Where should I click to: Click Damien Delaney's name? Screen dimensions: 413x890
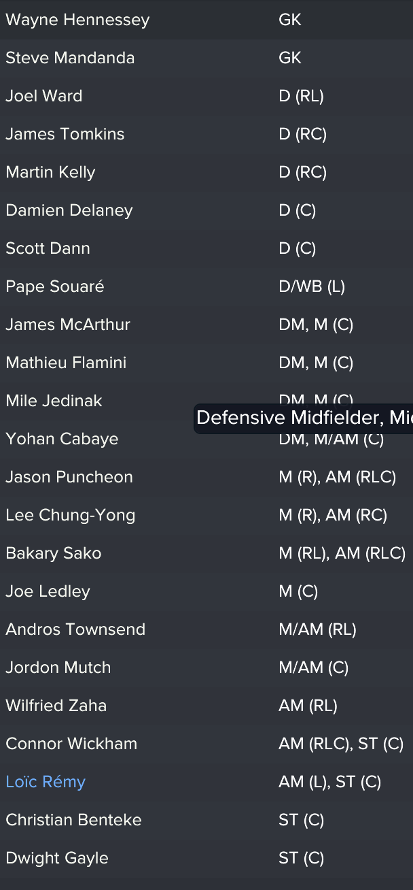[69, 210]
